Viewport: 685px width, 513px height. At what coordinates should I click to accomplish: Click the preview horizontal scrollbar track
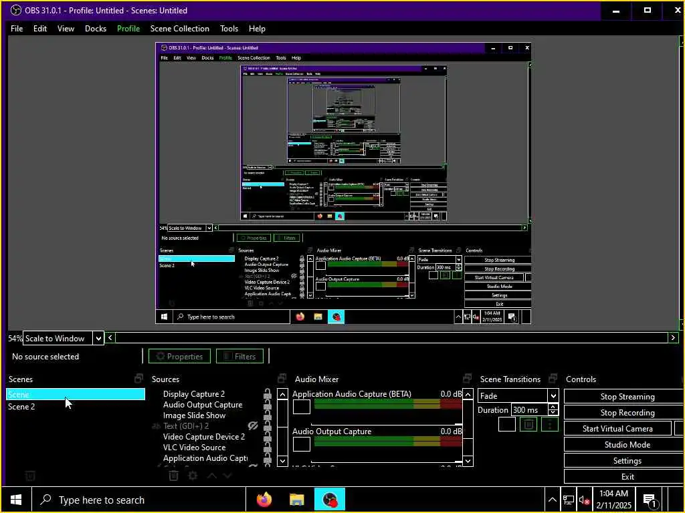coord(391,337)
